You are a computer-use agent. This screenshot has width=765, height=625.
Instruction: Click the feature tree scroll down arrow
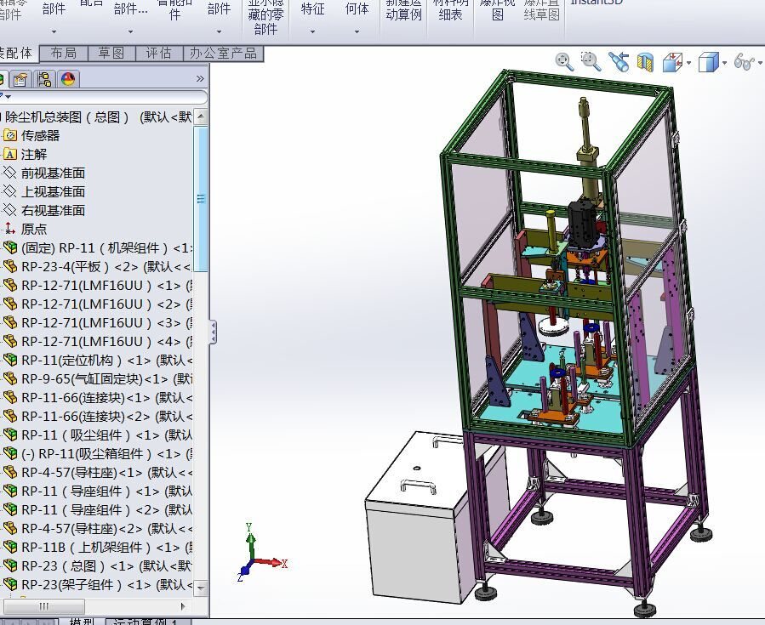coord(201,588)
